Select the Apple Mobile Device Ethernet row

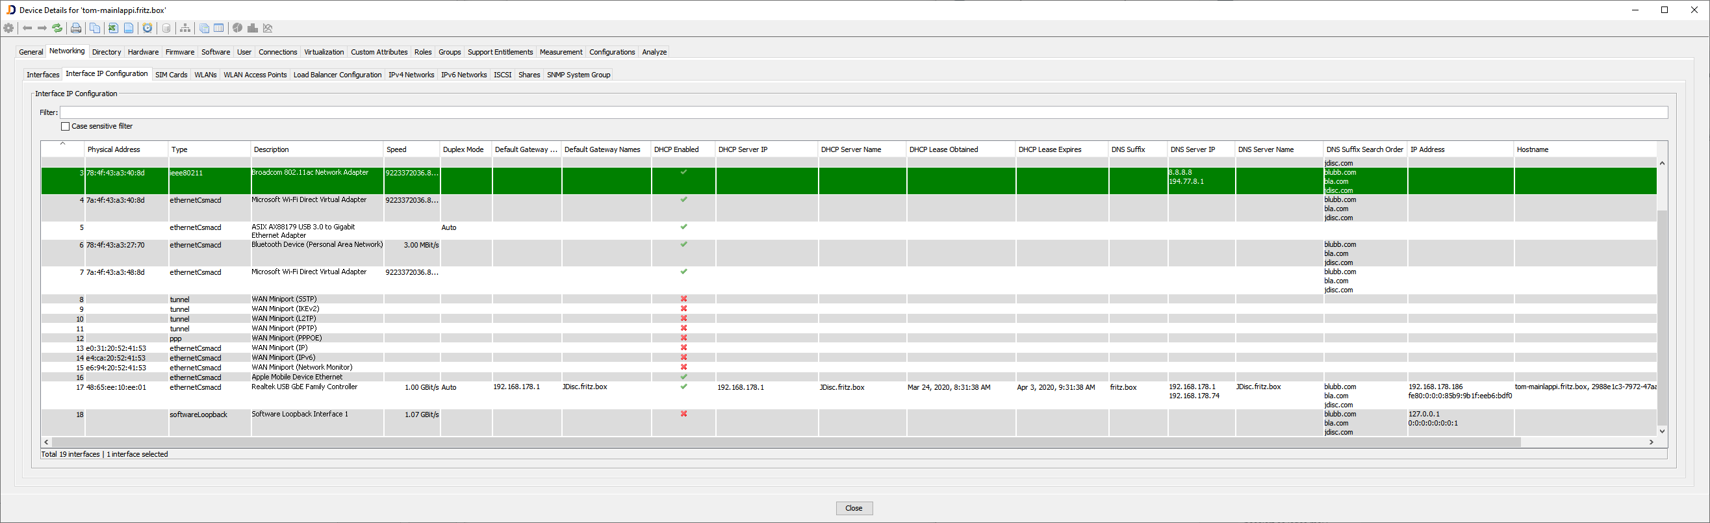pyautogui.click(x=849, y=377)
